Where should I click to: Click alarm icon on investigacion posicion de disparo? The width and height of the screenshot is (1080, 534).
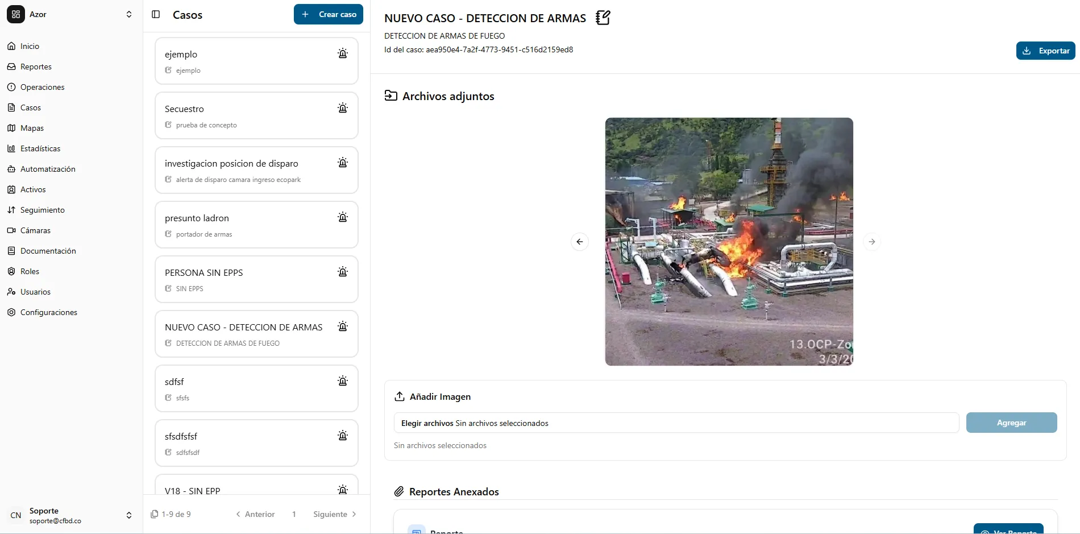343,163
